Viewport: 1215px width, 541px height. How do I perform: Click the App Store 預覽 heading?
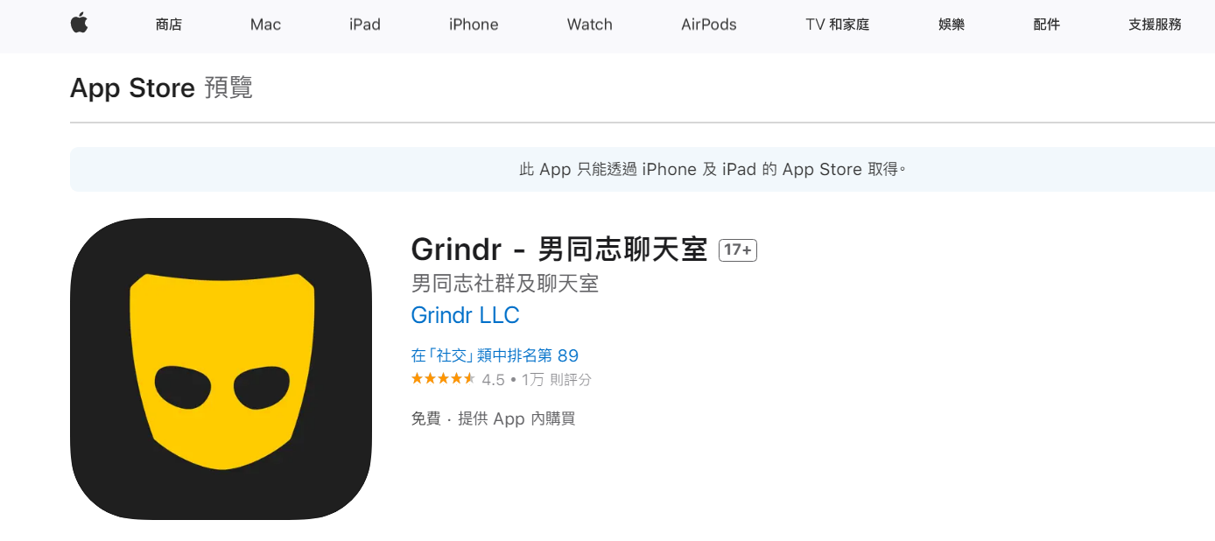(x=161, y=88)
